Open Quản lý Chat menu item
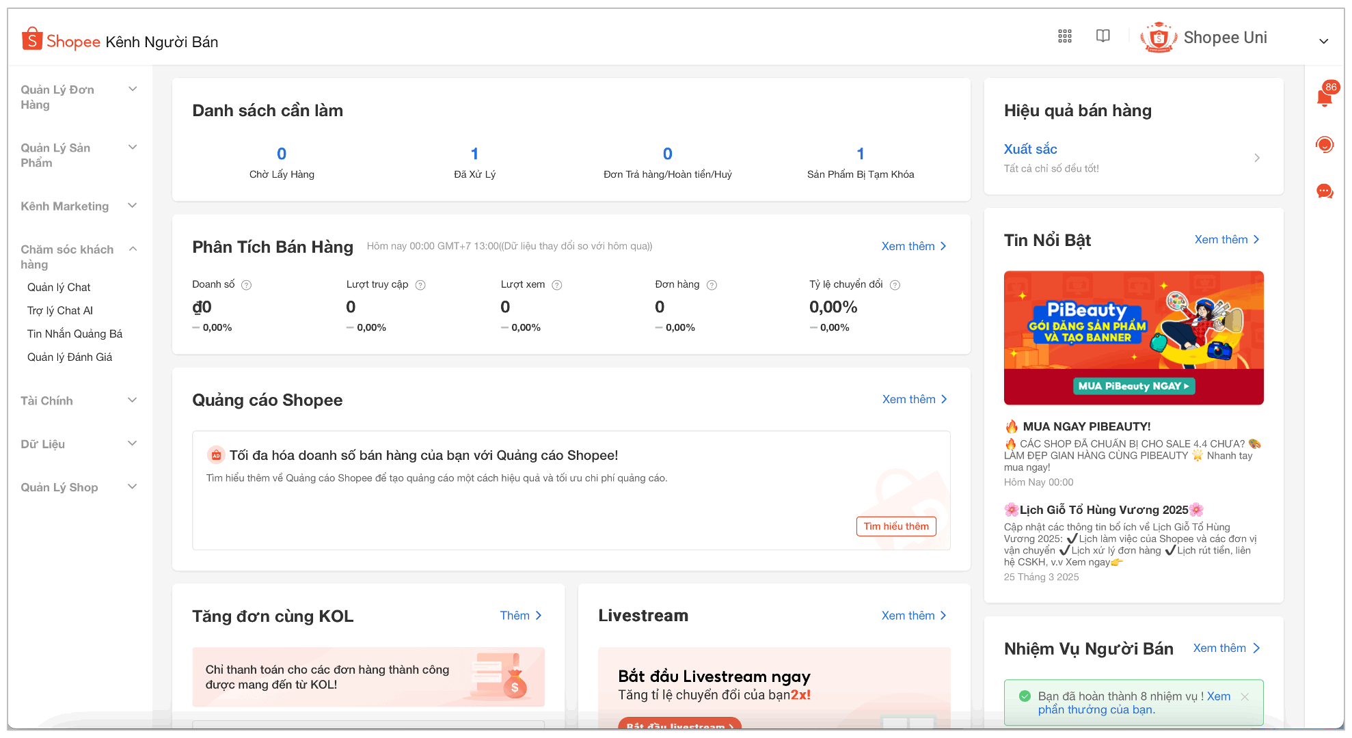This screenshot has height=738, width=1352. tap(59, 287)
